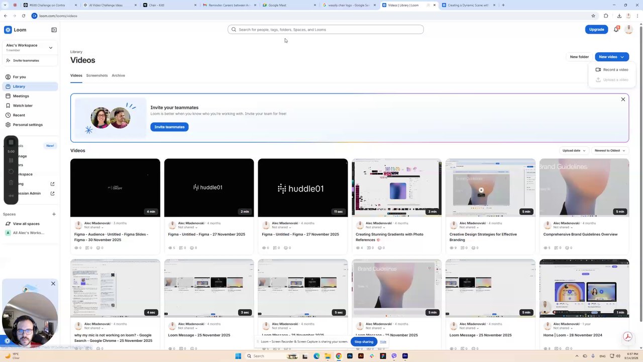Open the profile avatar menu

pos(628,29)
